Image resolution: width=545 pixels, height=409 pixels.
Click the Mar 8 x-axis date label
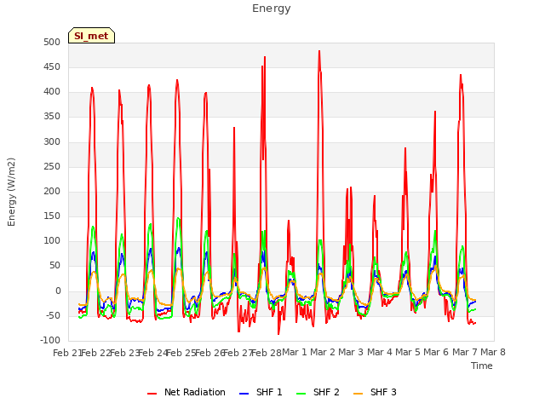coord(493,352)
